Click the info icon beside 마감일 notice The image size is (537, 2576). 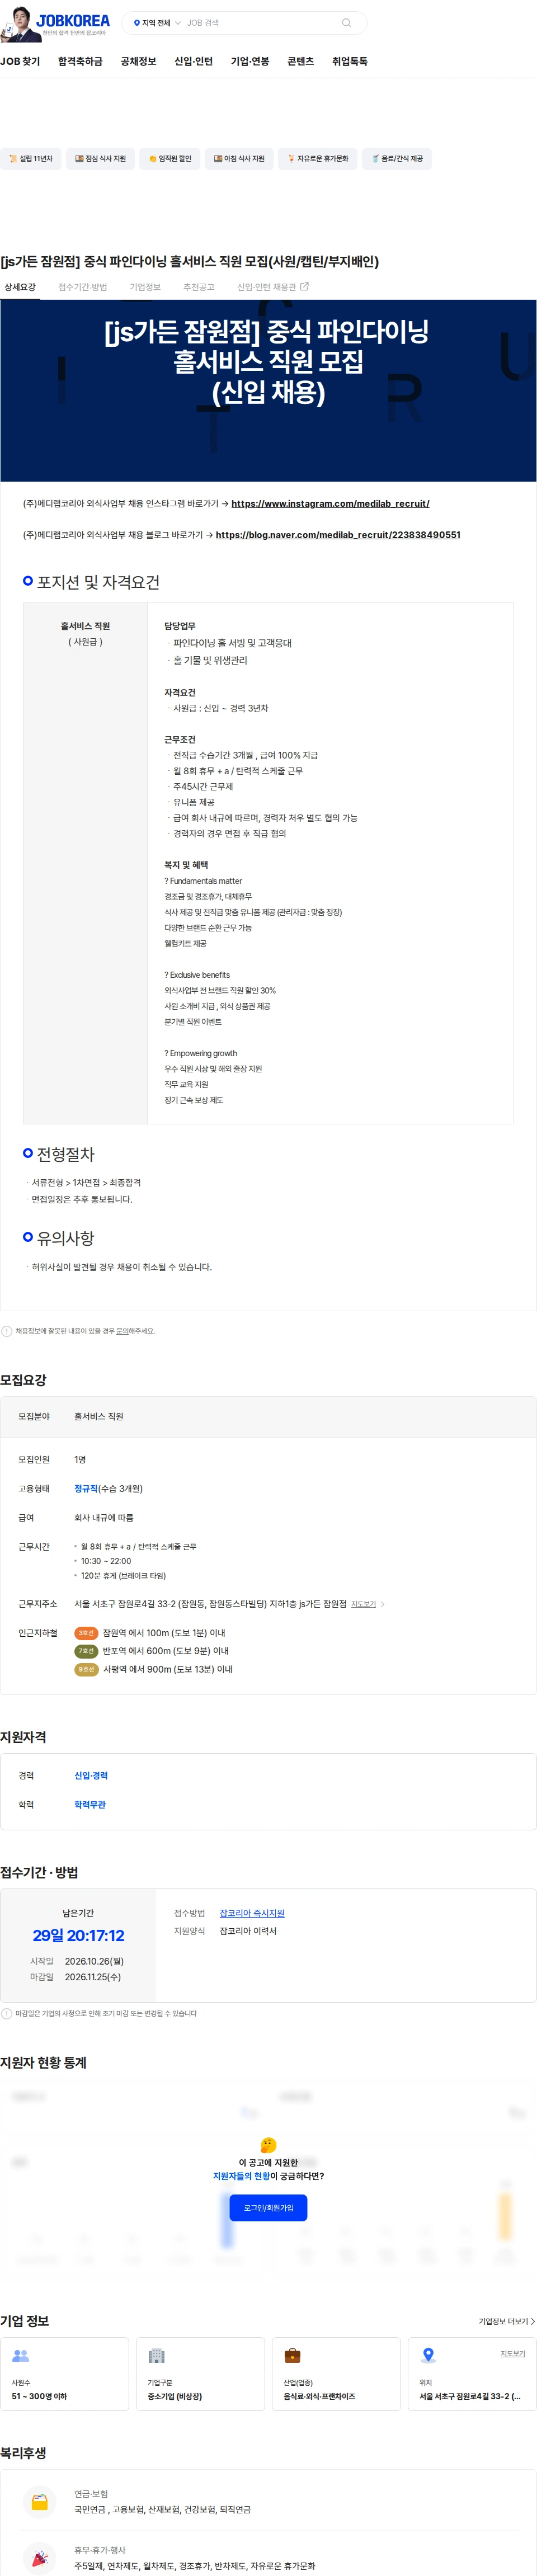pyautogui.click(x=7, y=2014)
